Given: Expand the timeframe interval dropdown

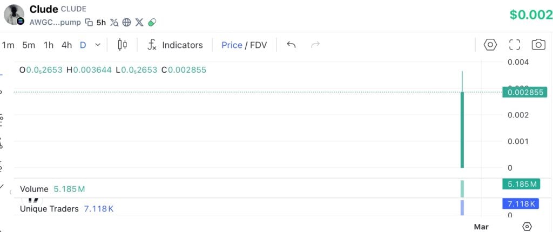Looking at the screenshot, I should (98, 45).
